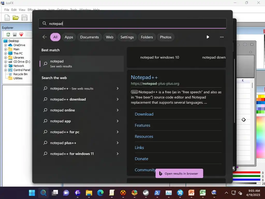This screenshot has width=265, height=199.
Task: Click 'notepad plus++' web suggestion
Action: (82, 143)
